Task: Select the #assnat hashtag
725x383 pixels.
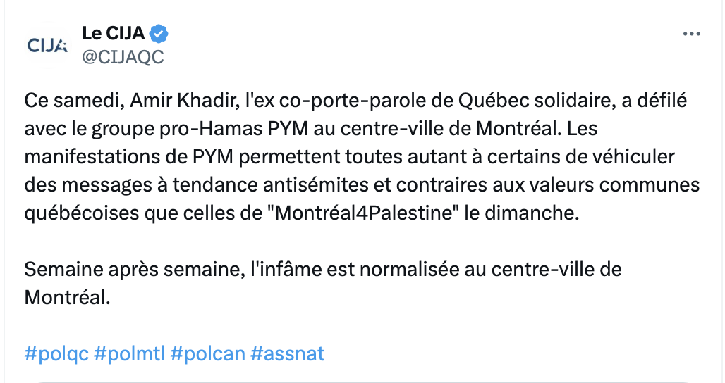Action: (287, 354)
